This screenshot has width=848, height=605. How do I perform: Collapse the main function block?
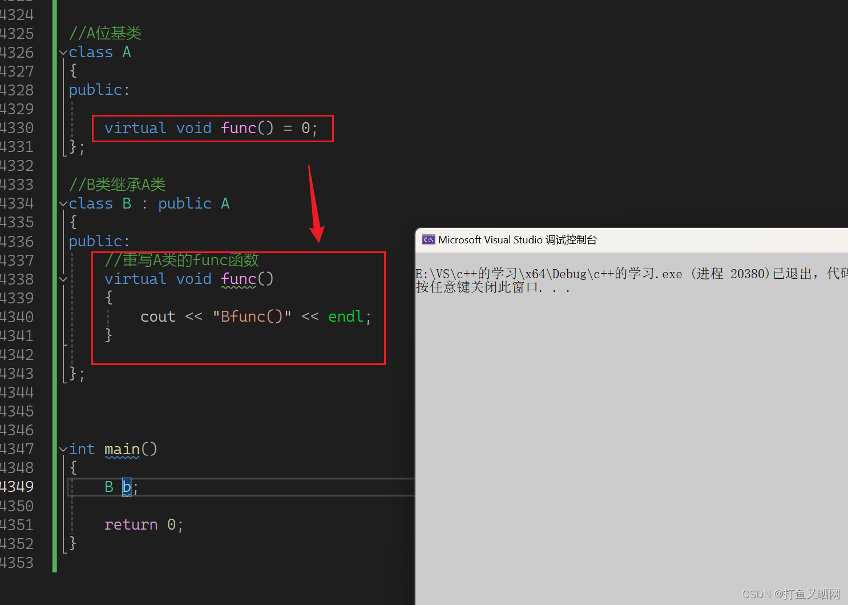(x=63, y=450)
